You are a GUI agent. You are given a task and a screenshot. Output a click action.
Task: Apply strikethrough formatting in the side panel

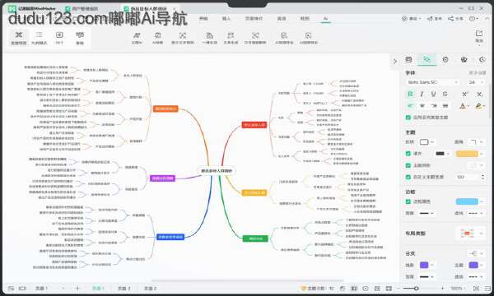(x=445, y=94)
